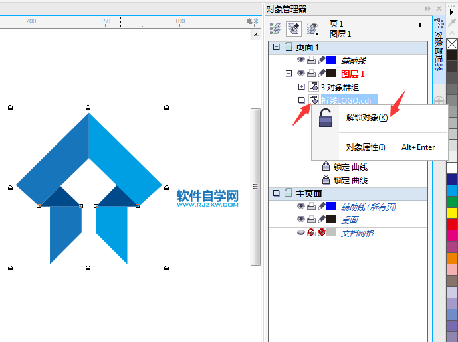Pick the yellow swatch in color palette
The width and height of the screenshot is (458, 342).
[x=452, y=213]
